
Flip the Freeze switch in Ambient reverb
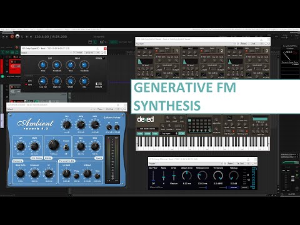[x=66, y=147]
